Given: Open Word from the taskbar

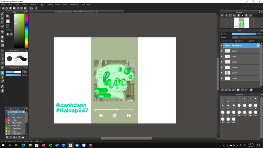Looking at the screenshot, I should [x=57, y=145].
